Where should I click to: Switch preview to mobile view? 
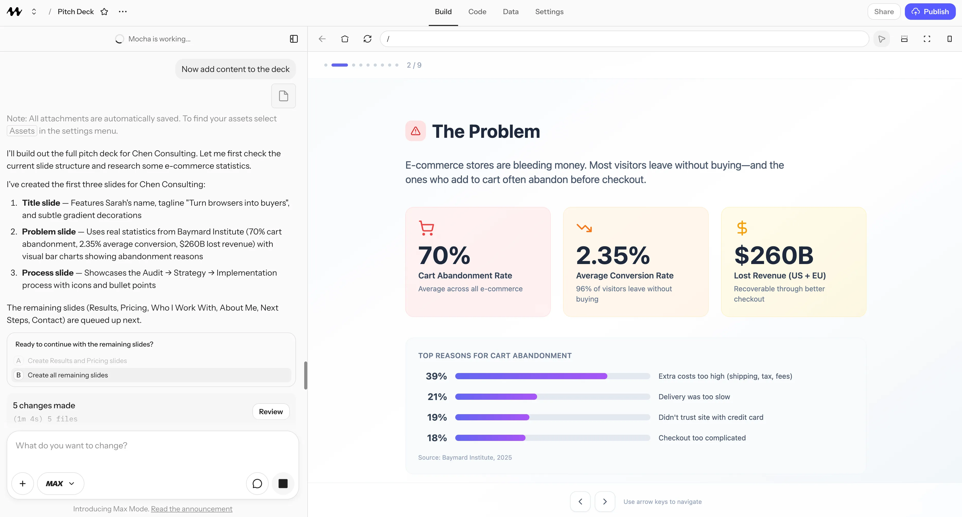tap(950, 39)
